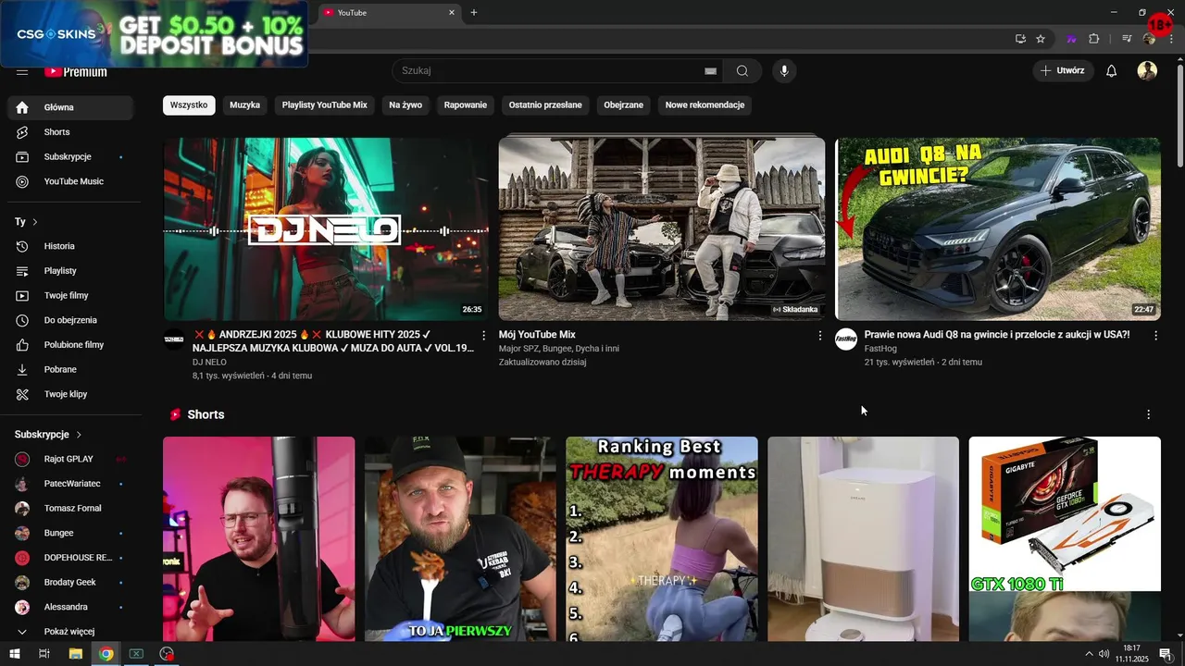Open the YouTube account avatar menu
This screenshot has height=666, width=1185.
pos(1147,71)
